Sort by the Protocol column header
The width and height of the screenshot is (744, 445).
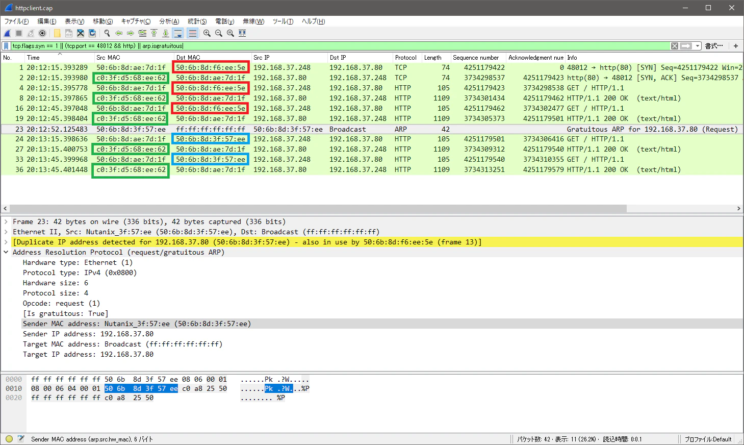click(x=406, y=58)
